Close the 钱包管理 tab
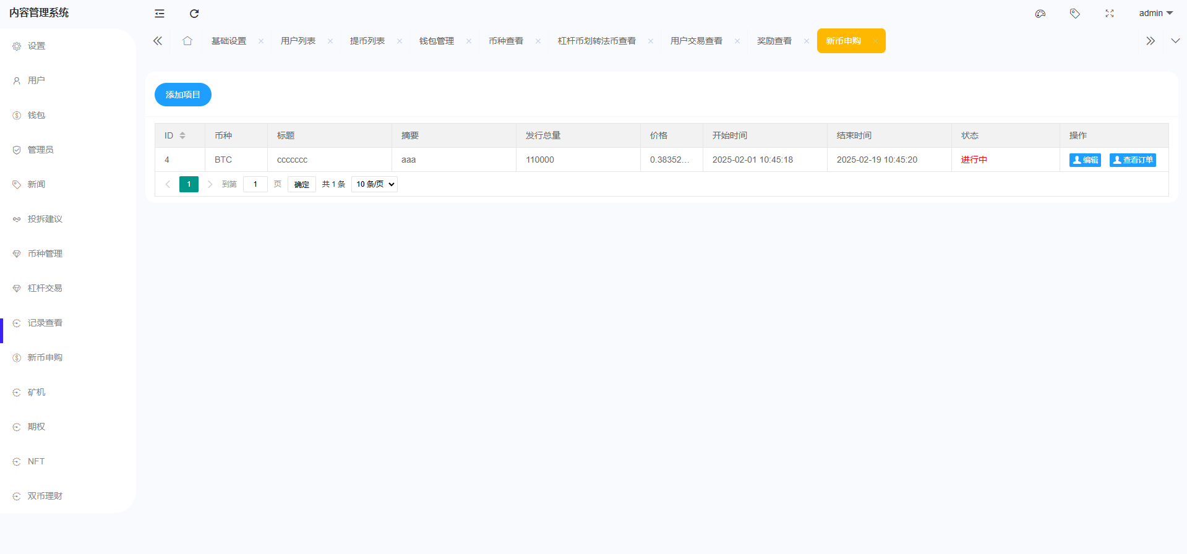1187x554 pixels. [469, 41]
